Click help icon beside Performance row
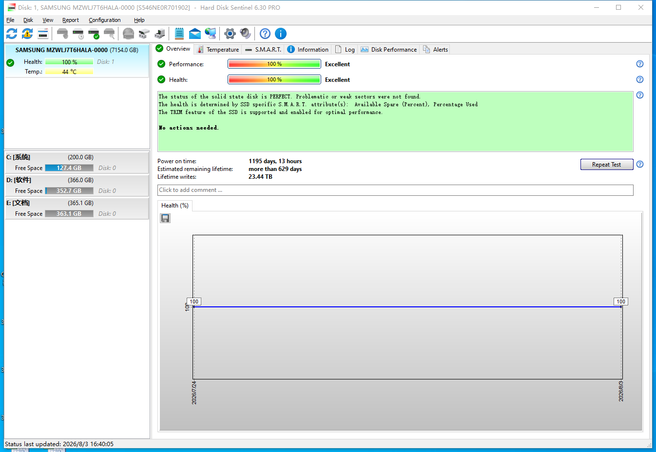This screenshot has height=452, width=656. [640, 64]
